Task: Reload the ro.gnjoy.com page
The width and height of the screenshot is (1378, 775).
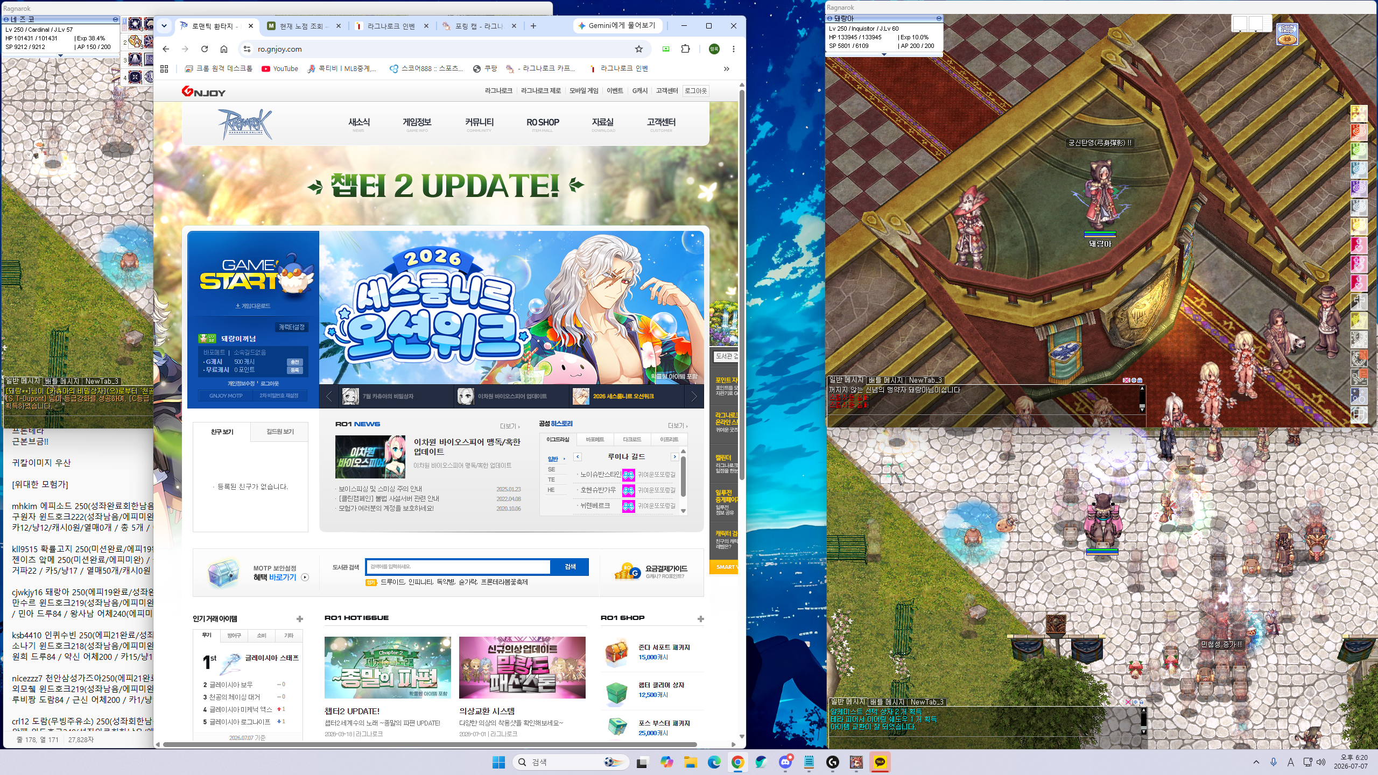Action: tap(205, 49)
